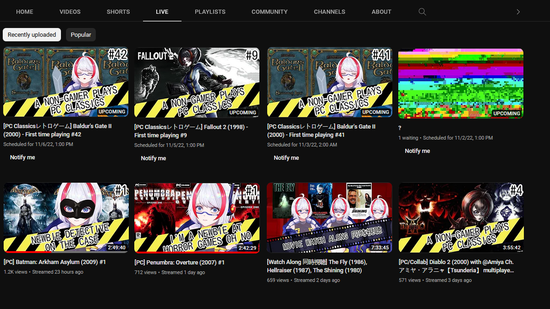
Task: Open the CHANNELS tab
Action: coord(330,11)
